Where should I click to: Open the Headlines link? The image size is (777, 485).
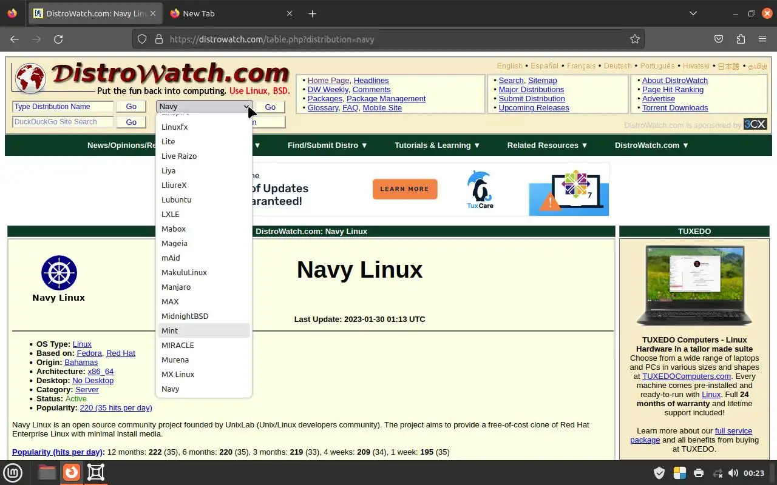click(x=371, y=80)
